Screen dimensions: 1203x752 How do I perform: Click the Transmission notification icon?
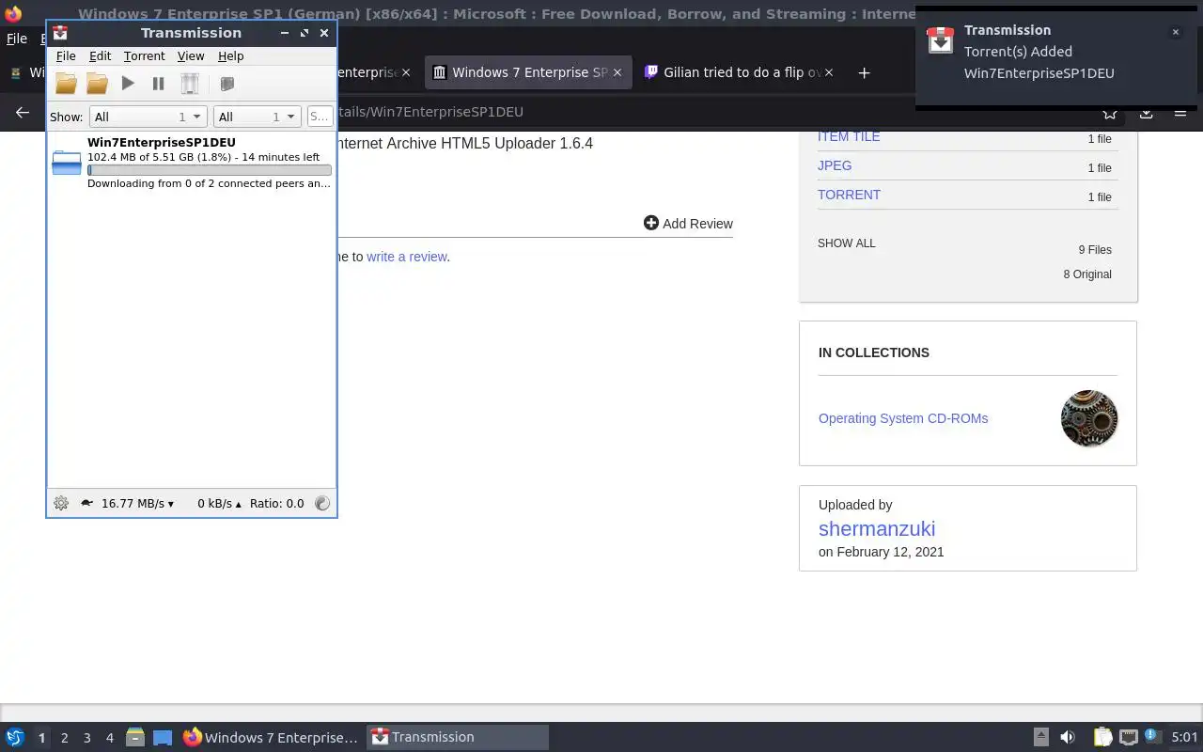tap(941, 40)
